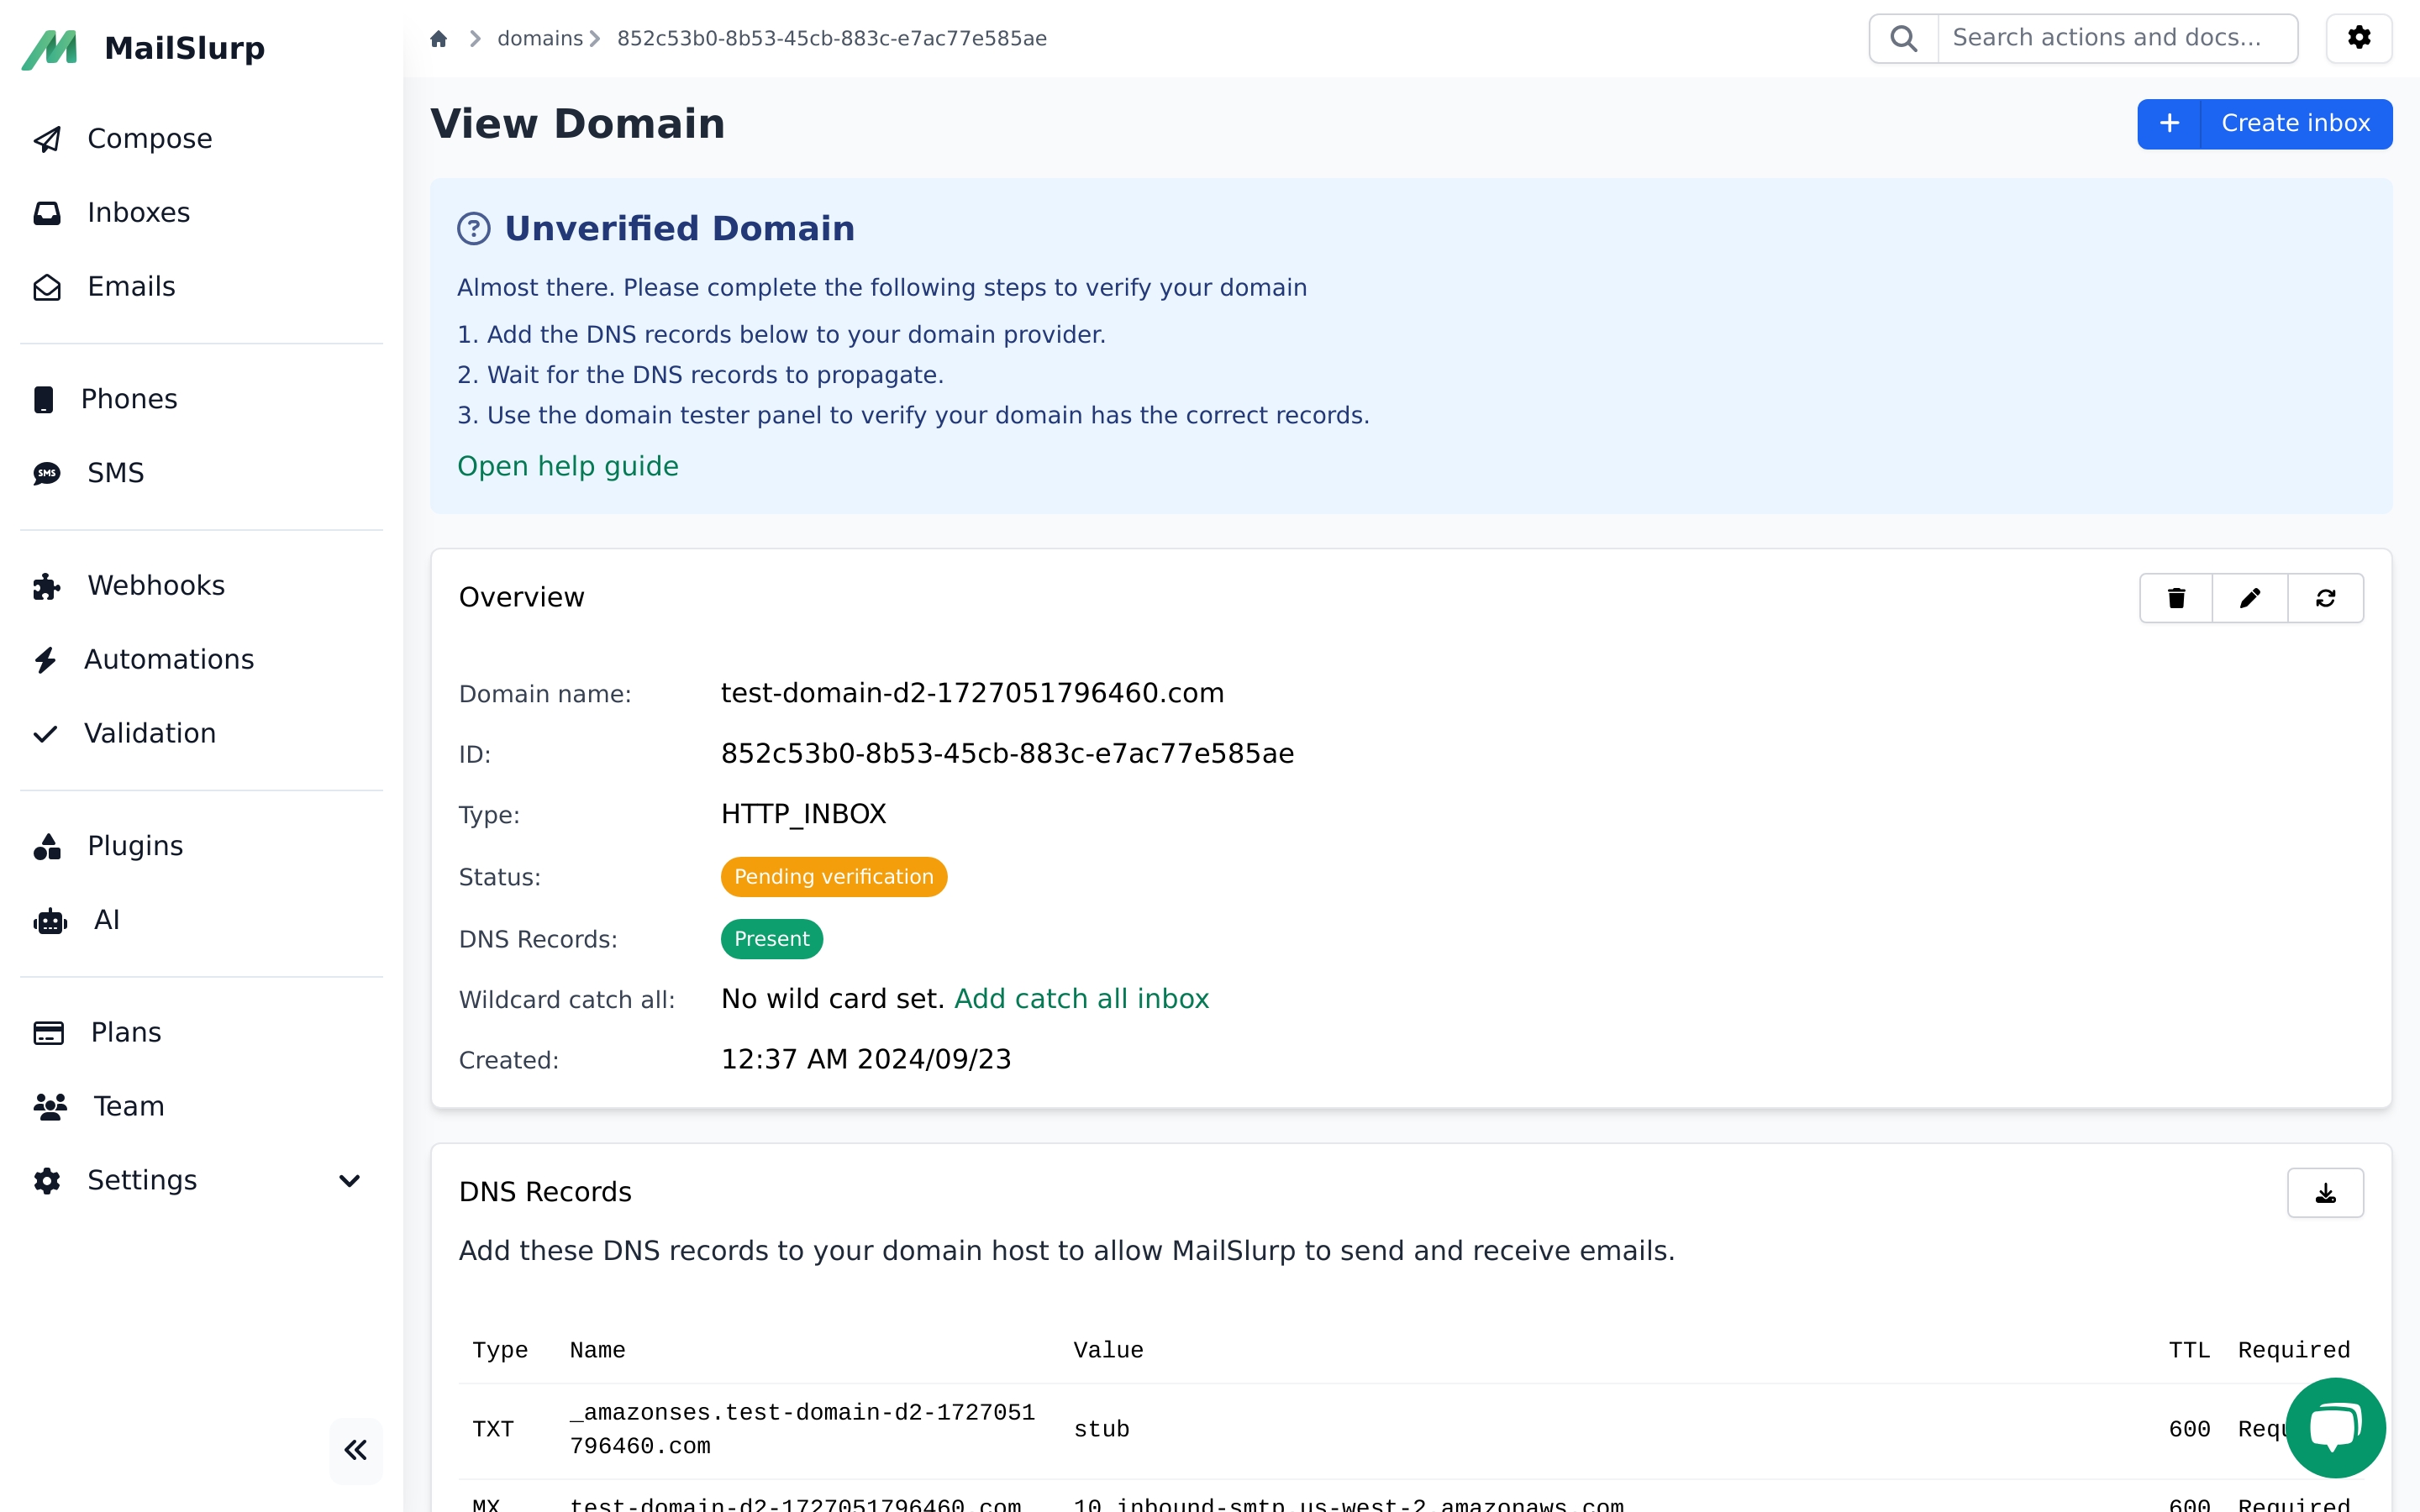Go to Emails in sidebar

131,287
